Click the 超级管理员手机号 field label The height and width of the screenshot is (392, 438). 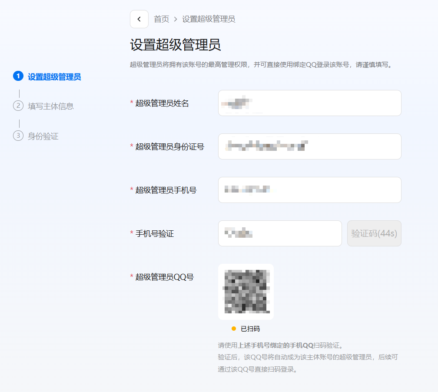[x=166, y=190]
